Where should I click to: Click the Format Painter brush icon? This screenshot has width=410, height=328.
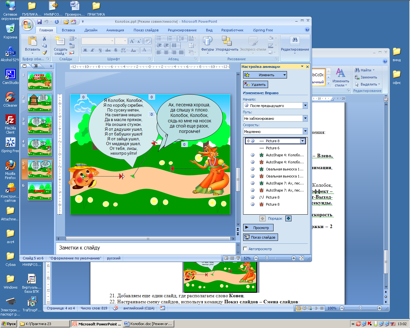(45, 52)
